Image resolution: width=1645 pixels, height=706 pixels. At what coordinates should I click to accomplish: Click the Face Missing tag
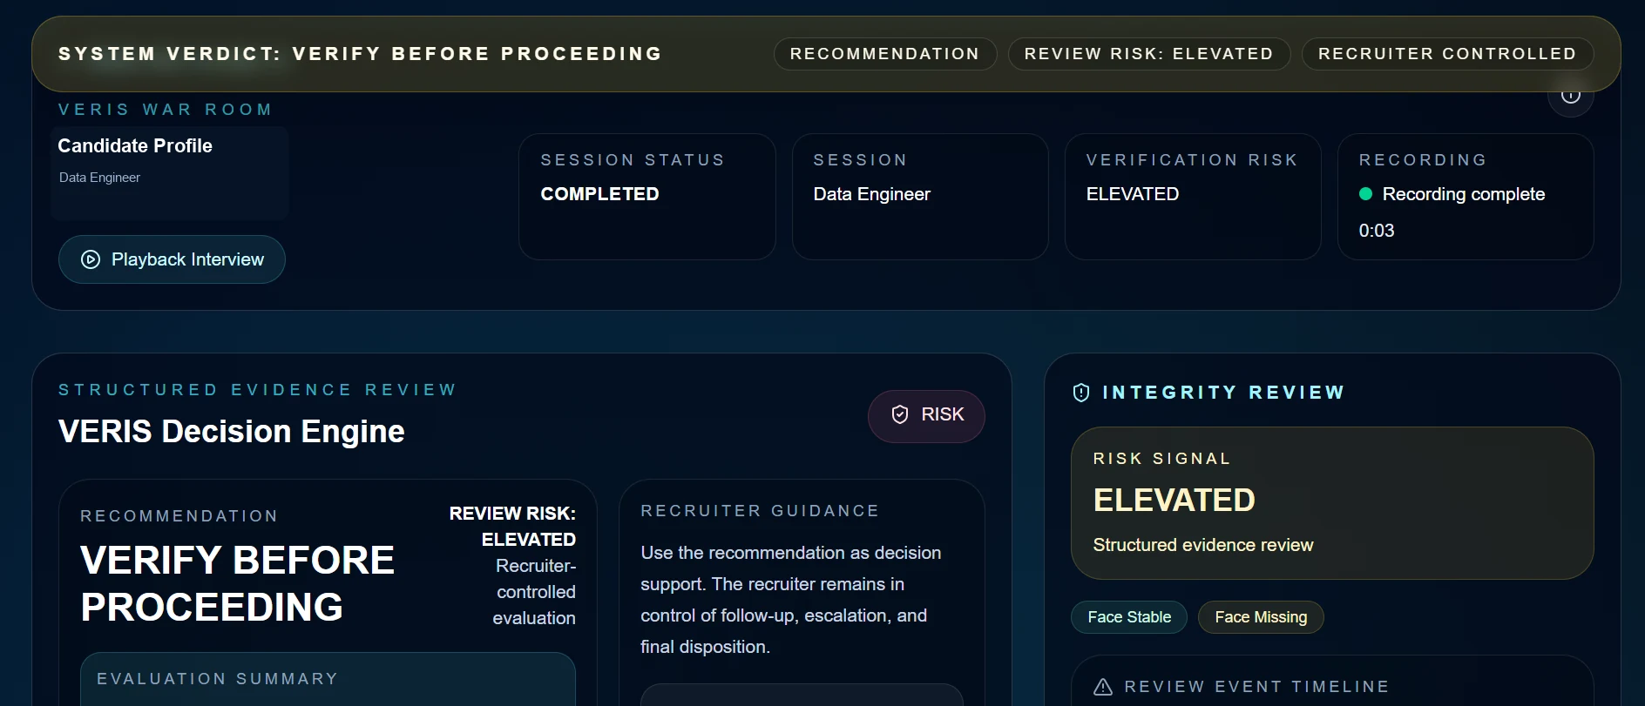tap(1261, 617)
